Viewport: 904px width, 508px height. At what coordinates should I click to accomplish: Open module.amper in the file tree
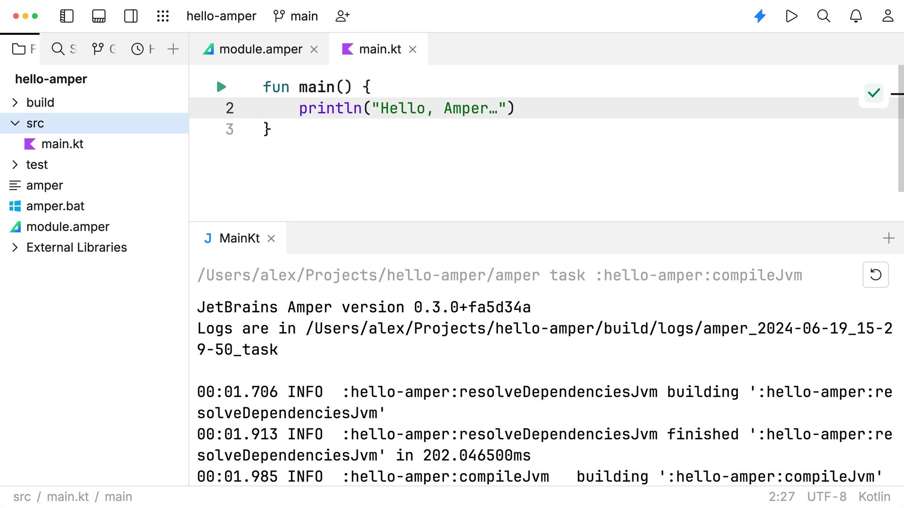(x=68, y=227)
